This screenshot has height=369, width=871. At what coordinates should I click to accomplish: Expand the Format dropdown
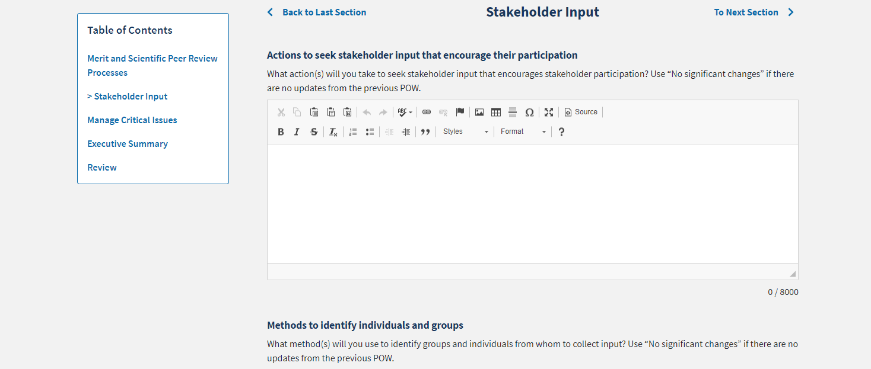click(x=523, y=131)
